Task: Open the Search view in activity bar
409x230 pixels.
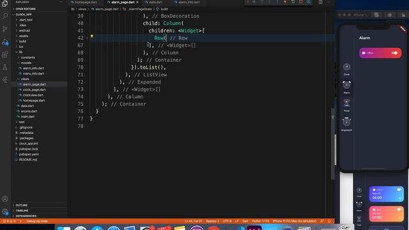Action: [x=4, y=16]
